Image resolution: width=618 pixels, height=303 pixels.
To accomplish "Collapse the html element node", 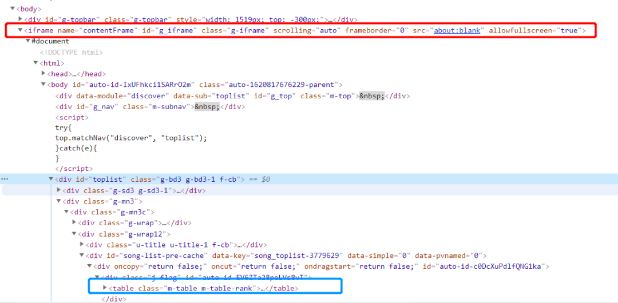I will click(x=36, y=63).
